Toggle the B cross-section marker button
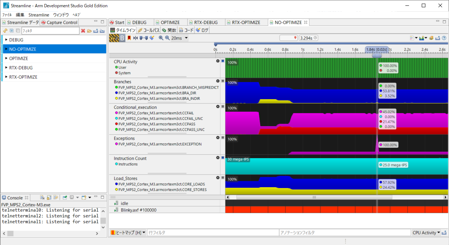This screenshot has width=449, height=245. click(122, 38)
